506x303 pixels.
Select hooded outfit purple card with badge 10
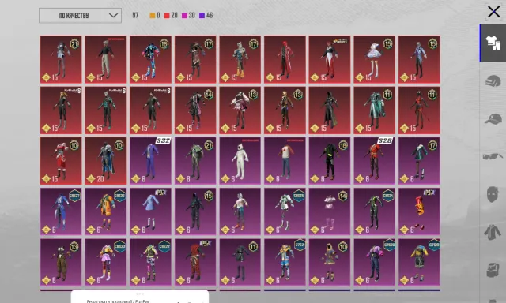pos(330,263)
